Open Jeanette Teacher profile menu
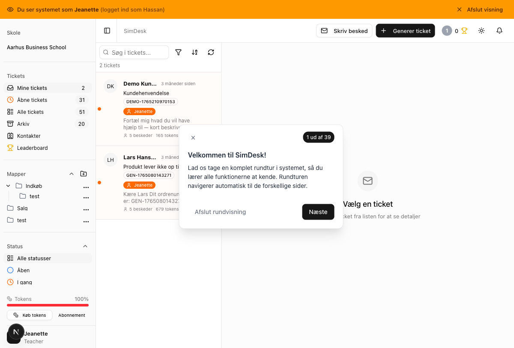The height and width of the screenshot is (348, 514). point(48,337)
